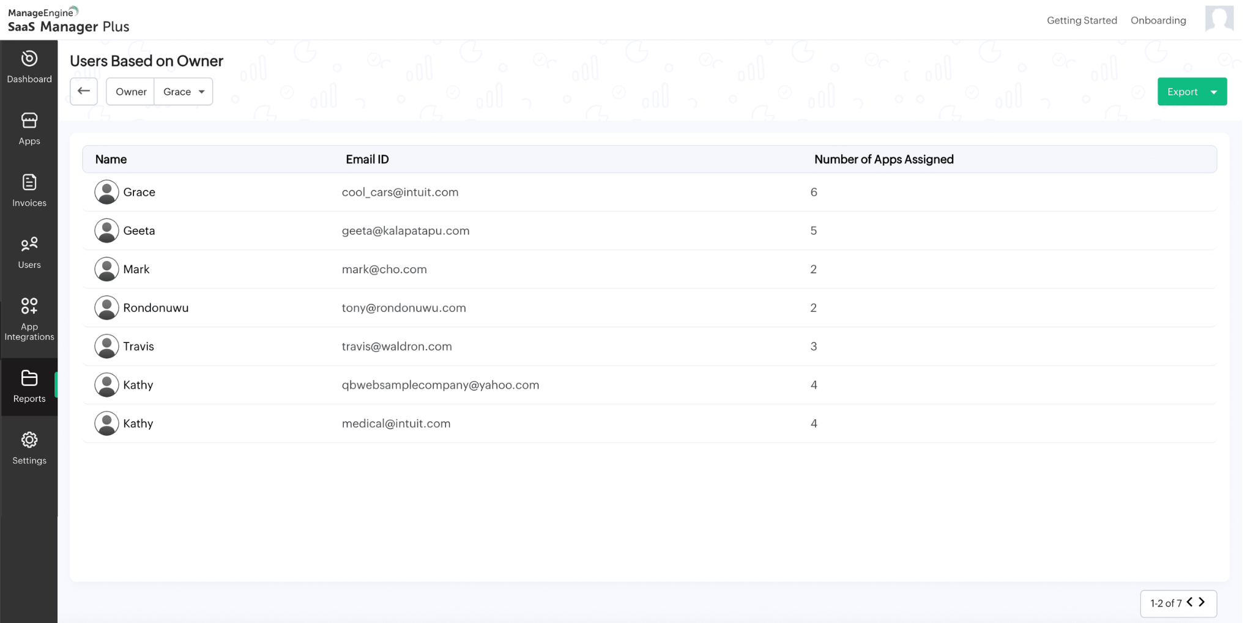Open the user account menu top right
Viewport: 1253px width, 623px height.
pos(1219,19)
